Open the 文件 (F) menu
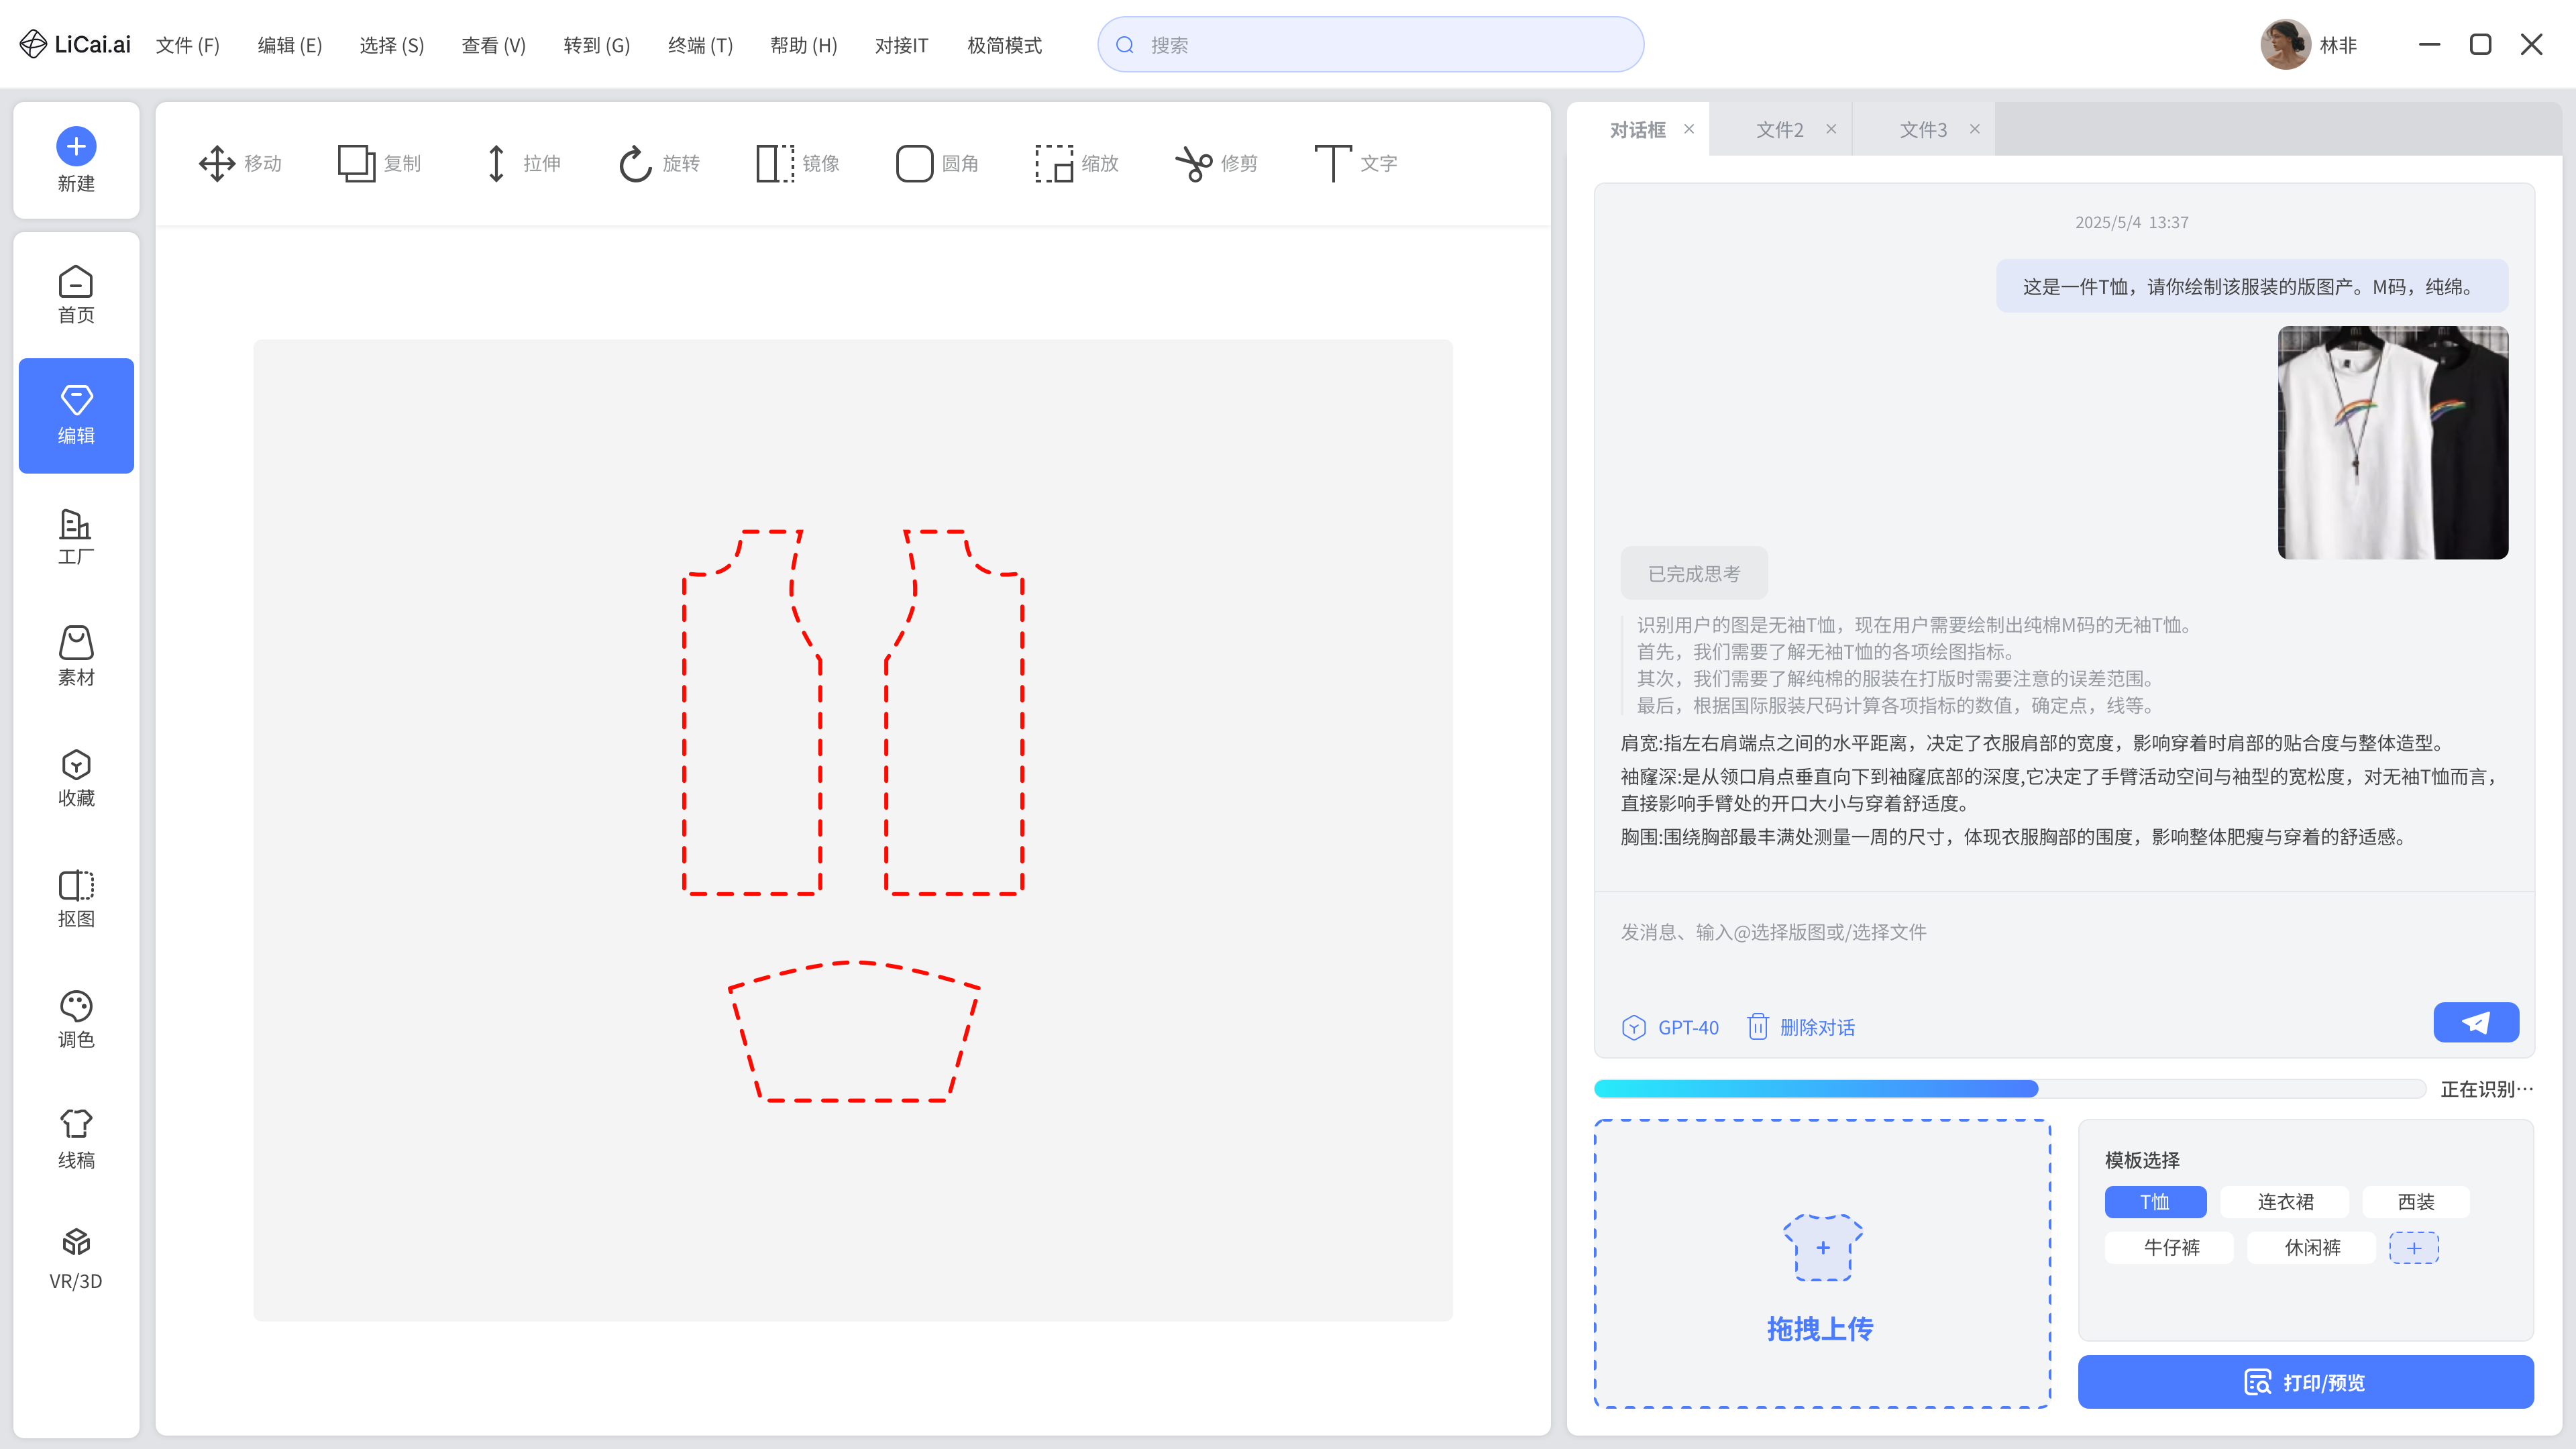 click(188, 45)
